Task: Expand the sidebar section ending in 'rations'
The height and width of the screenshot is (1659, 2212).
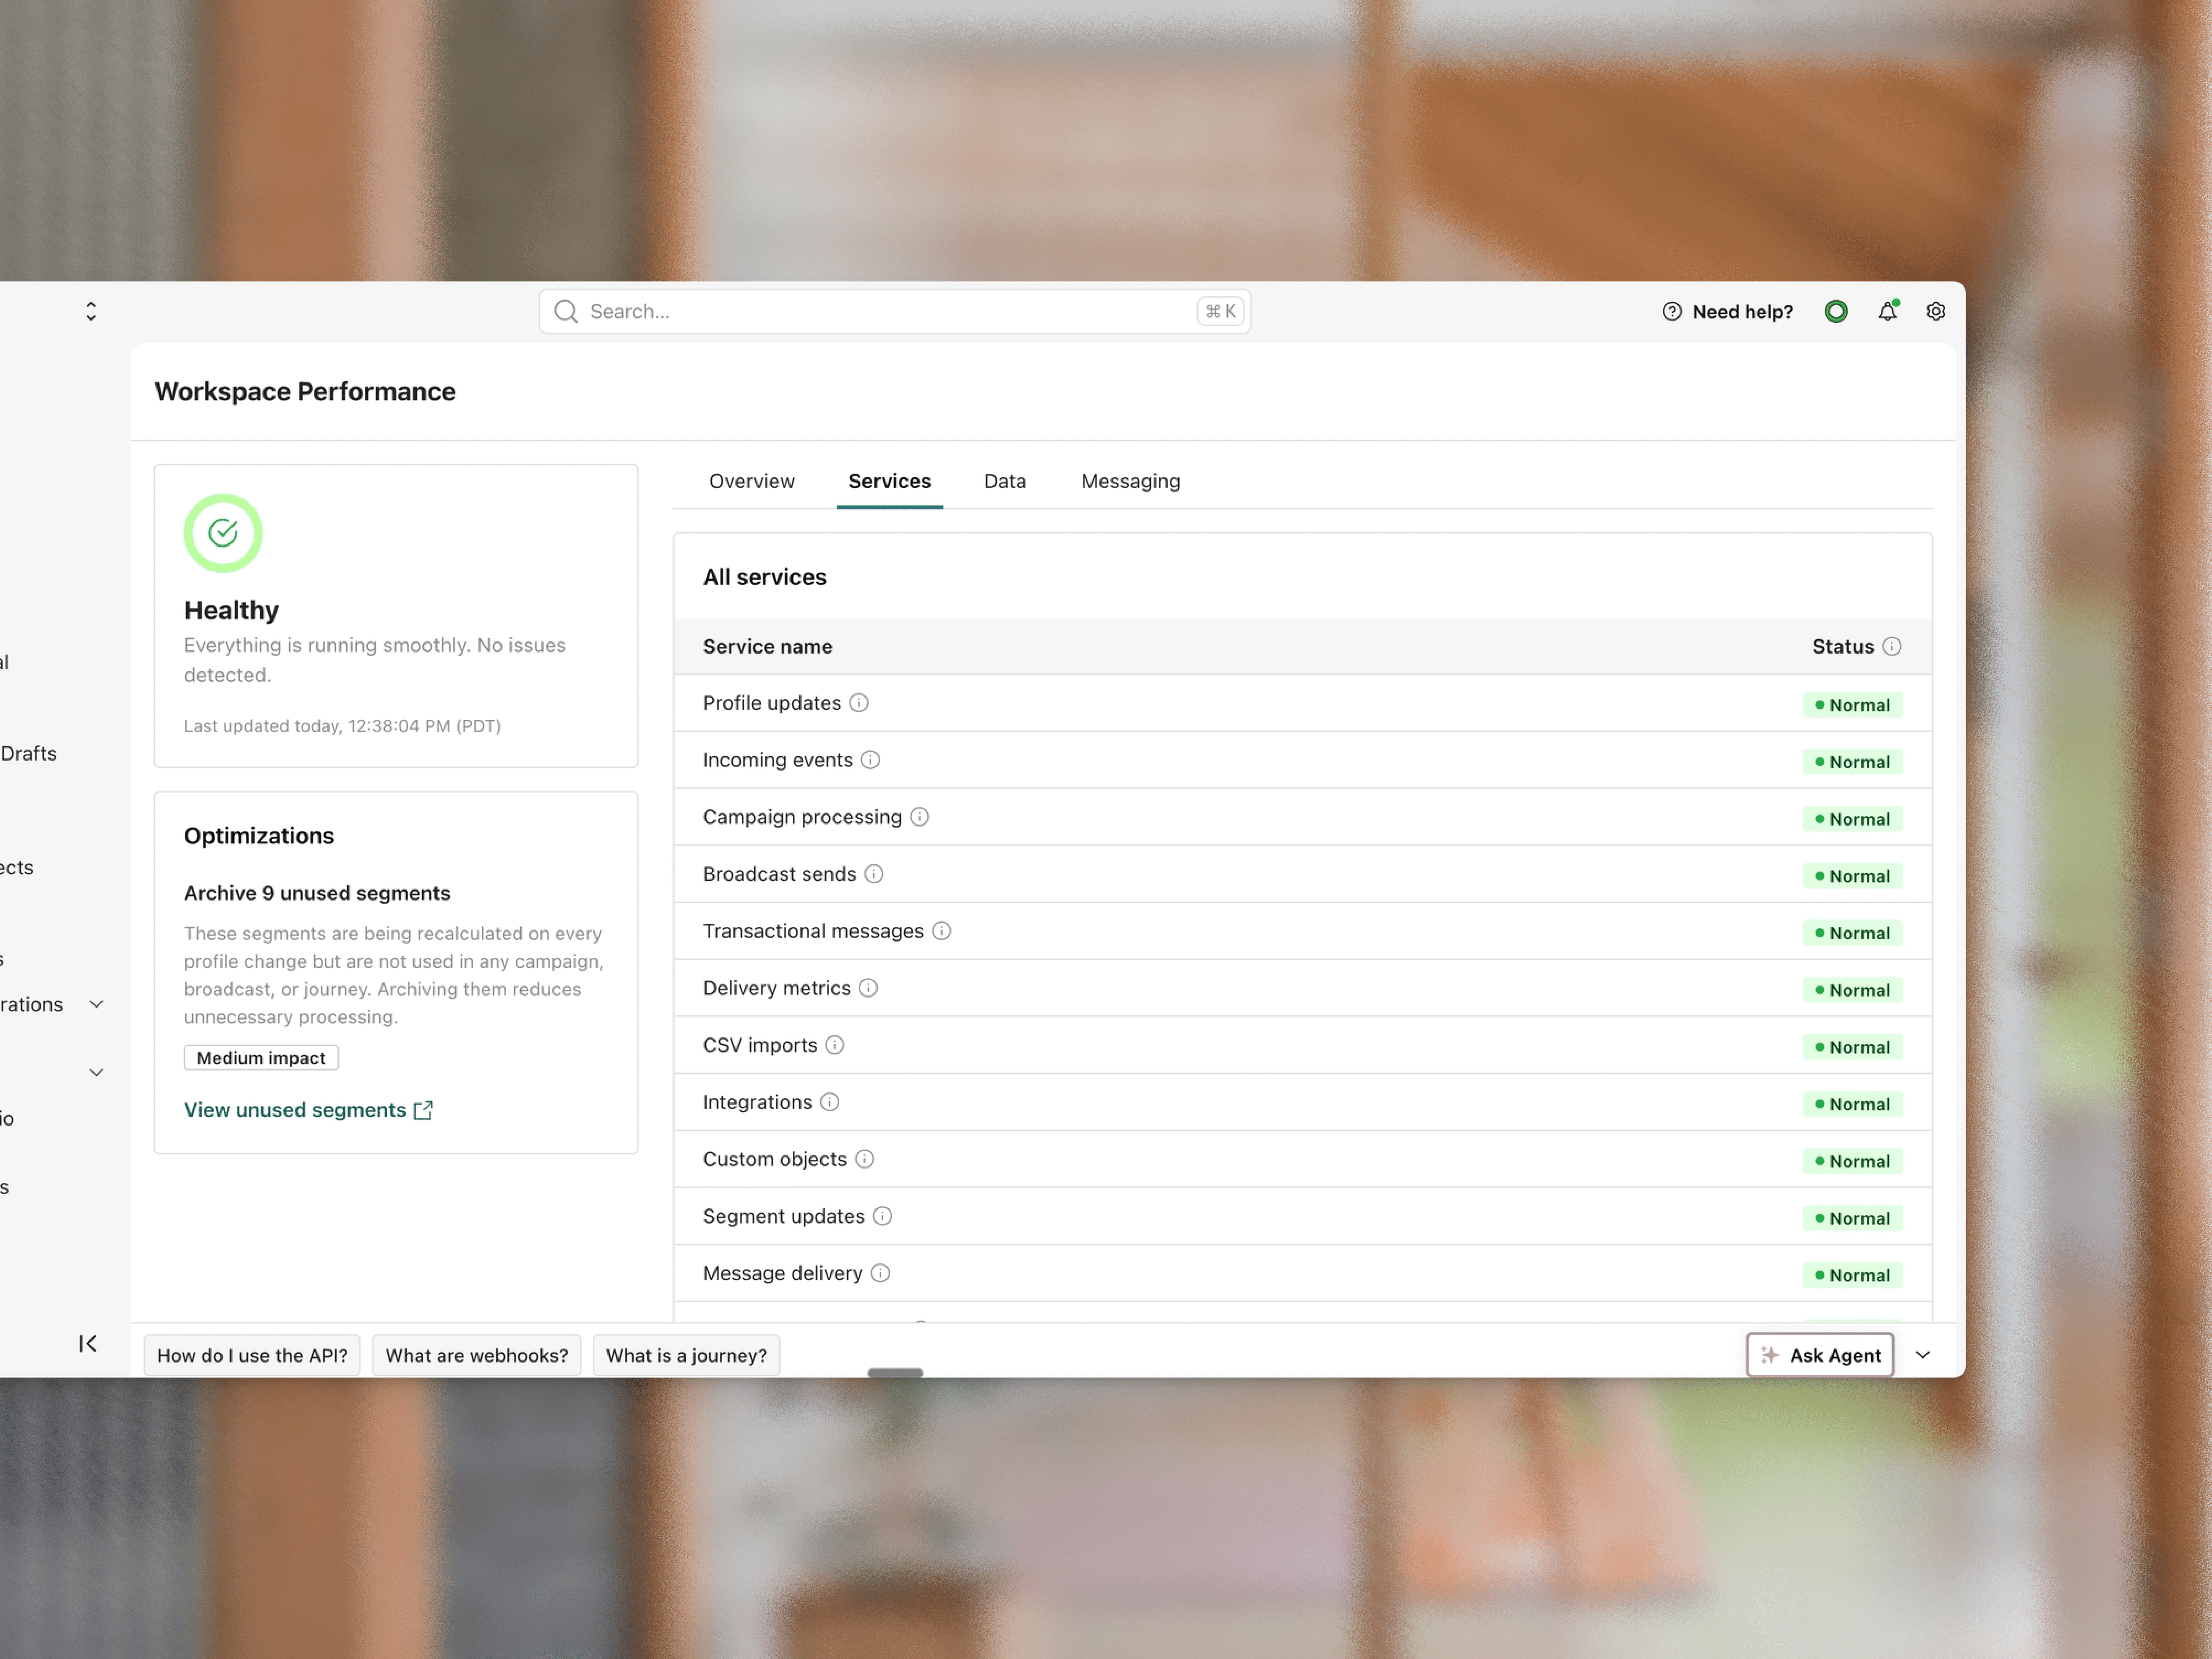Action: click(96, 1004)
